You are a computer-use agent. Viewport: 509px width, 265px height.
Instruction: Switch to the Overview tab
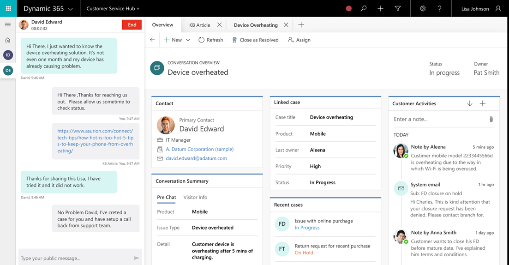tap(162, 24)
